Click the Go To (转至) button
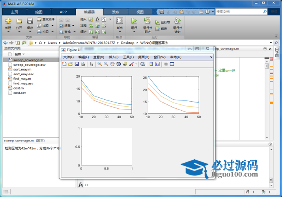 point(65,26)
